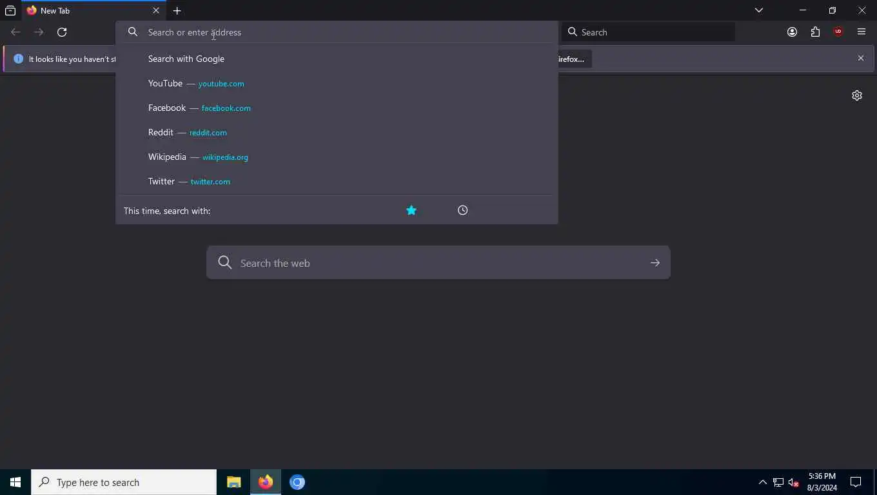Show hidden system tray icons
Viewport: 877px width, 495px height.
pos(762,482)
